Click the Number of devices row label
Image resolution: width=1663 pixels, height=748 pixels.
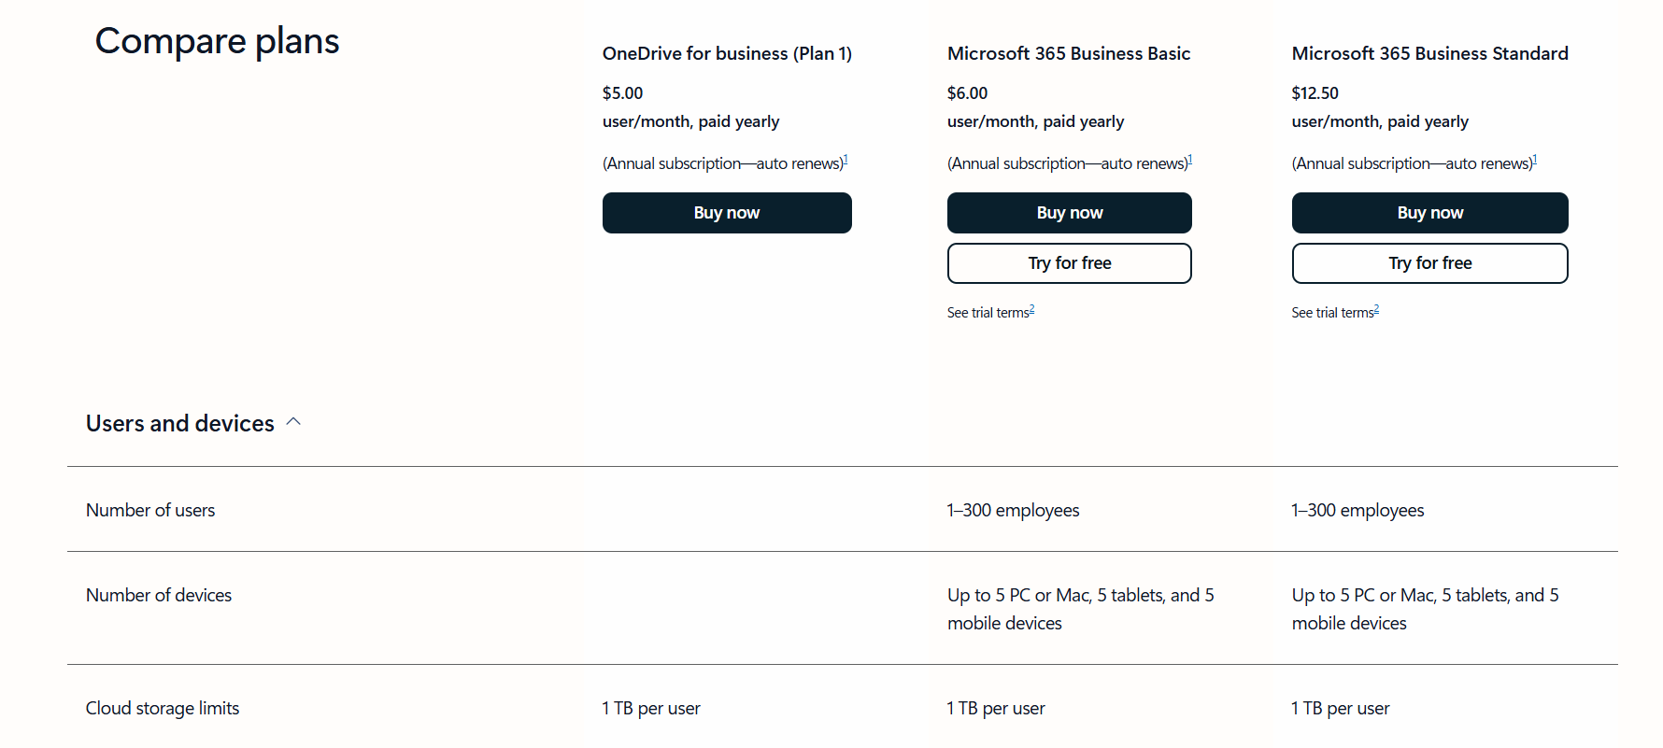pos(158,595)
